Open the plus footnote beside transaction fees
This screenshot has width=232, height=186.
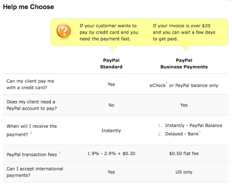click(x=60, y=153)
